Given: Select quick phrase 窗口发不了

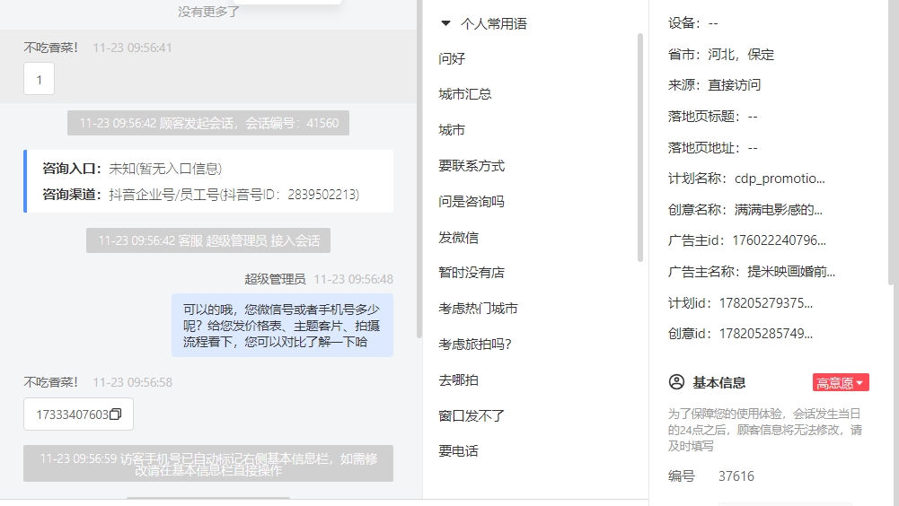Looking at the screenshot, I should [472, 415].
